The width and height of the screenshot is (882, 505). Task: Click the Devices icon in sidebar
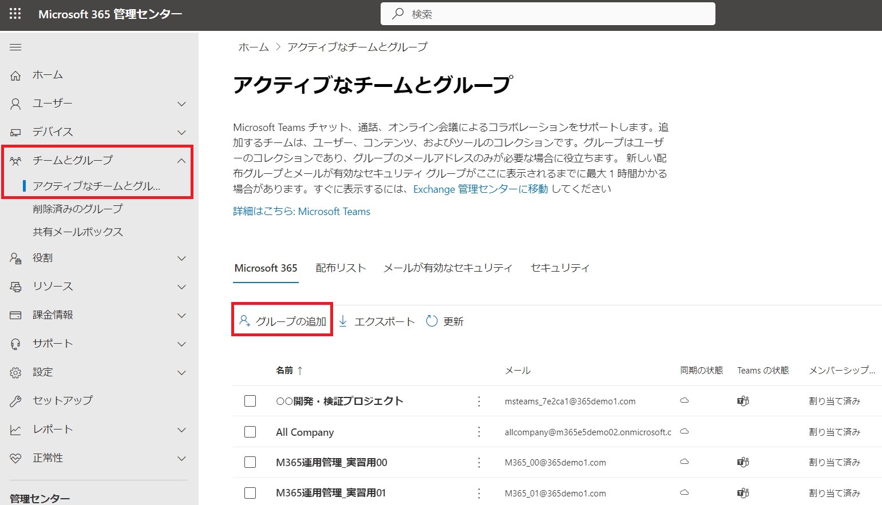point(15,132)
